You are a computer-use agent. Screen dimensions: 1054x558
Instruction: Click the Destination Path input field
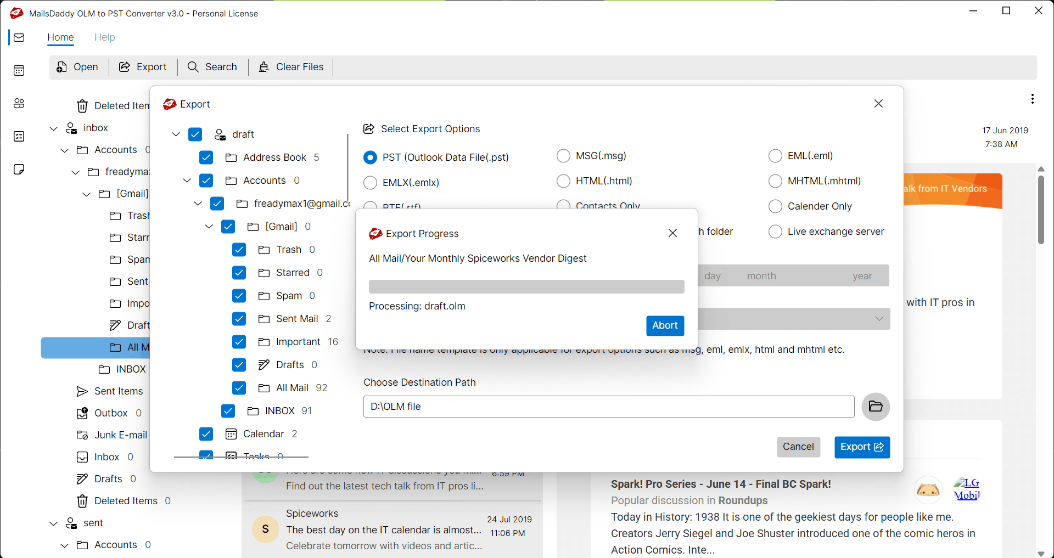click(609, 407)
